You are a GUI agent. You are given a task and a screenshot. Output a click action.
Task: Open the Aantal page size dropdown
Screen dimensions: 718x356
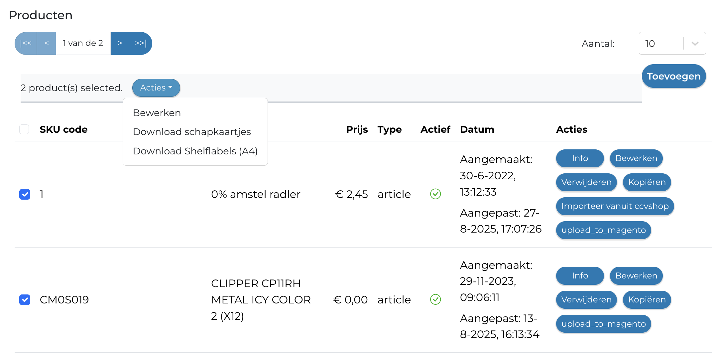click(x=672, y=43)
